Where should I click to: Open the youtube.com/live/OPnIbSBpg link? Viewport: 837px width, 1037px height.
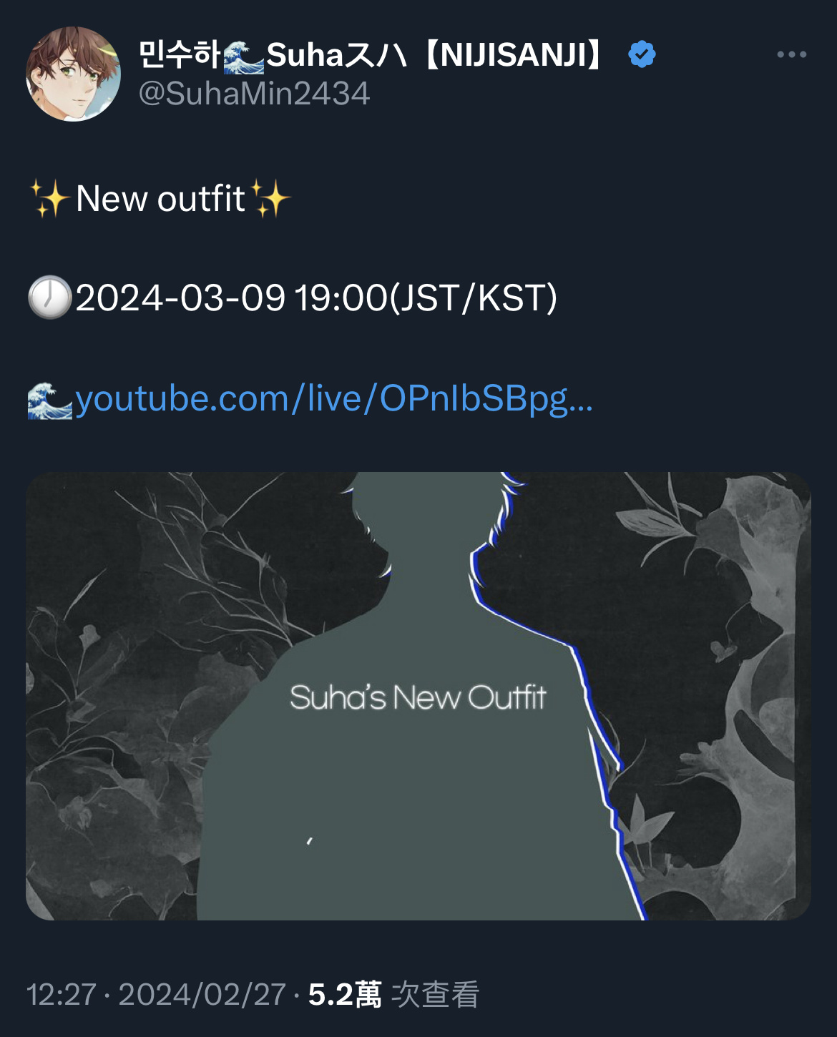[334, 399]
